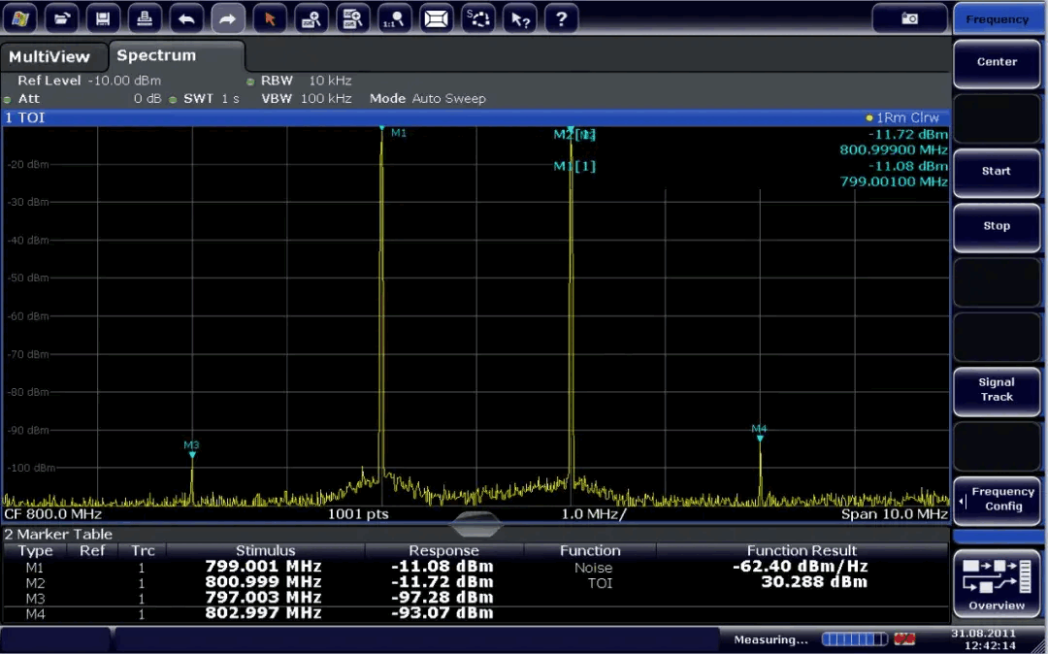Open general help question mark icon
This screenshot has height=654, width=1048.
pos(562,18)
